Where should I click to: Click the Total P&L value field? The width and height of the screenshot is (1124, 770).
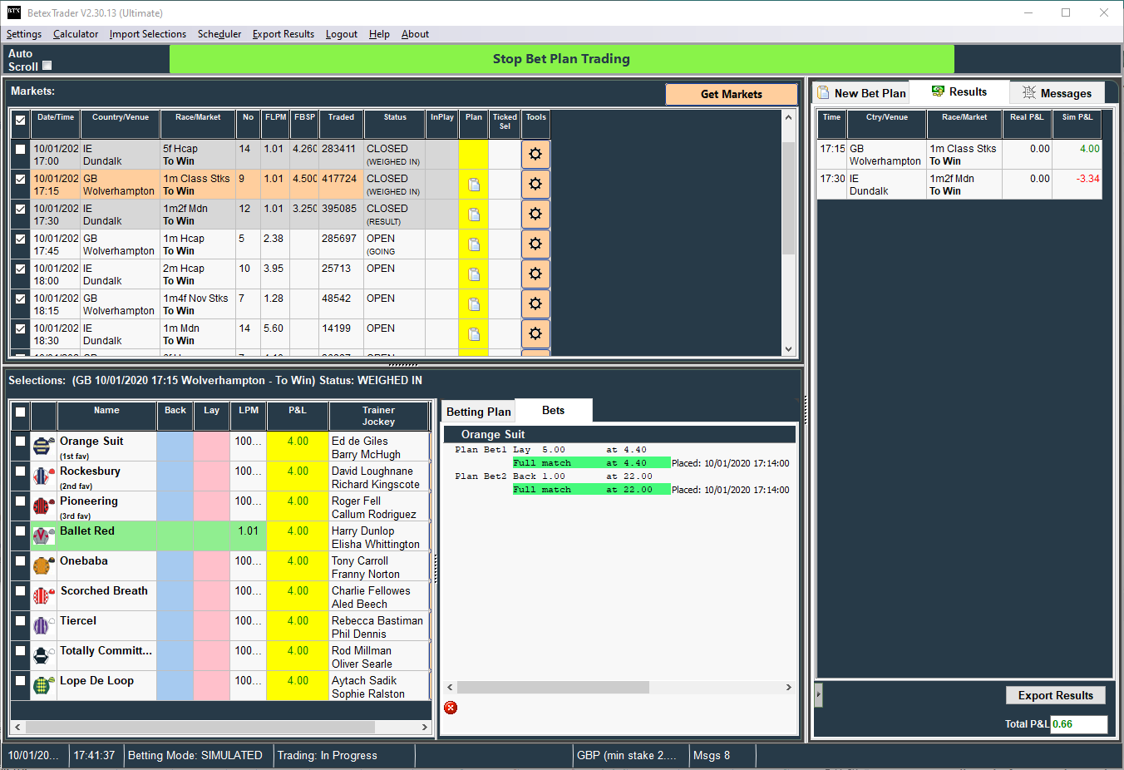click(1078, 724)
